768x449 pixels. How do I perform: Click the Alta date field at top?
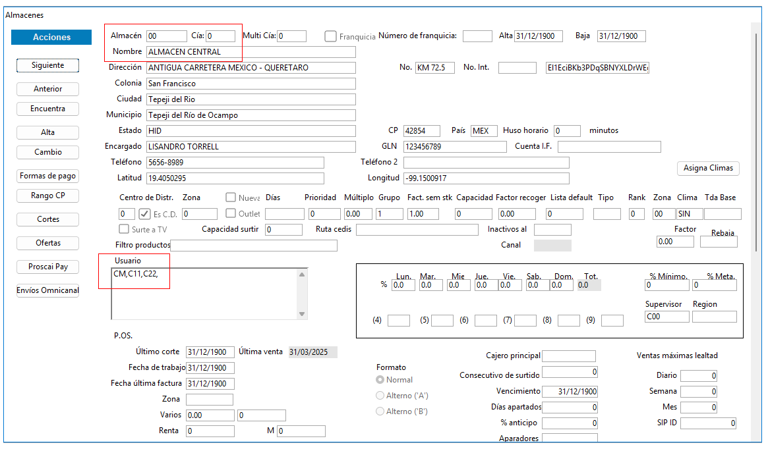(539, 36)
